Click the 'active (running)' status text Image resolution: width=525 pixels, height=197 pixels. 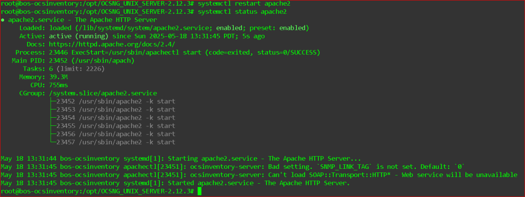click(78, 36)
